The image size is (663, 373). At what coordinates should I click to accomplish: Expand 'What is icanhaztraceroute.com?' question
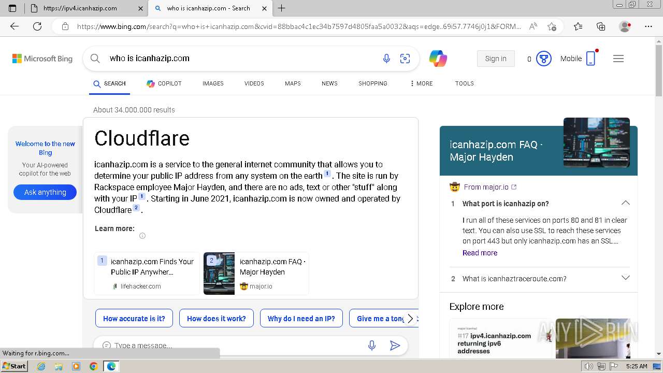click(626, 278)
